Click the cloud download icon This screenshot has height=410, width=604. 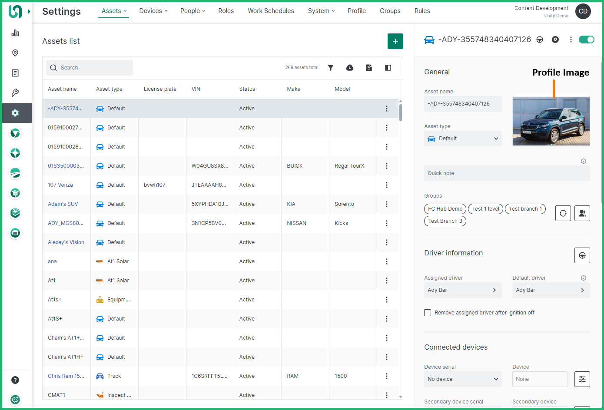pos(350,68)
